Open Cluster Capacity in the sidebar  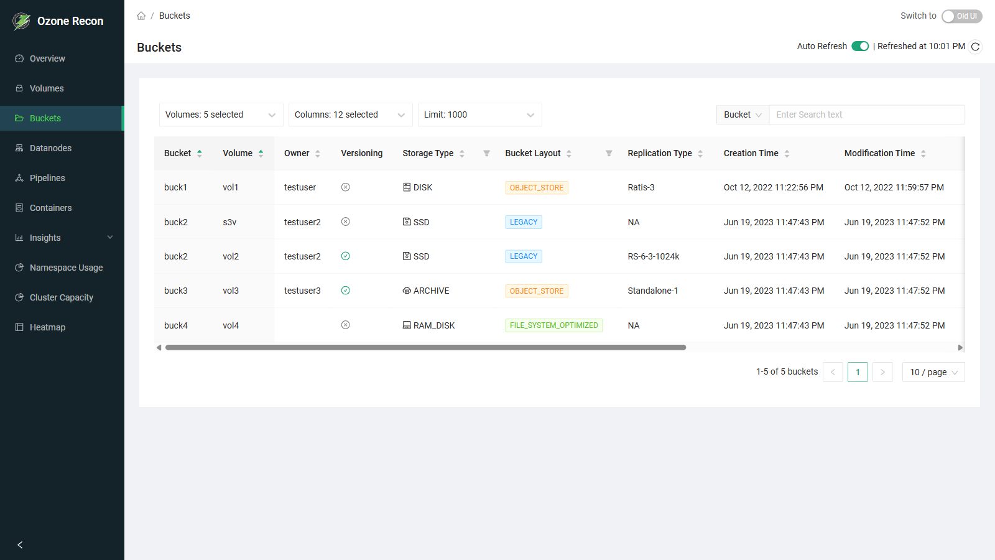[x=62, y=297]
